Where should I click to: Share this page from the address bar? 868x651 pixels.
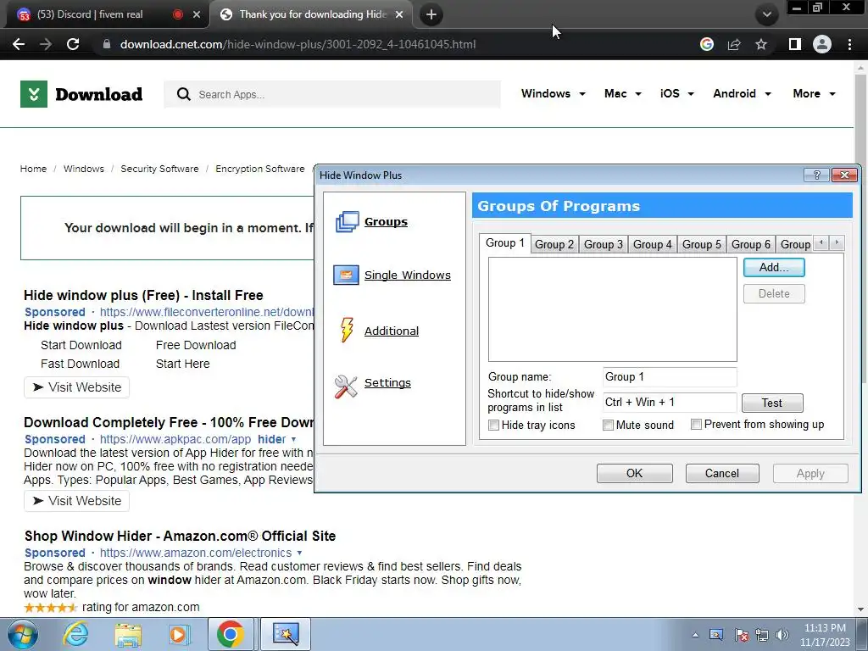point(734,44)
